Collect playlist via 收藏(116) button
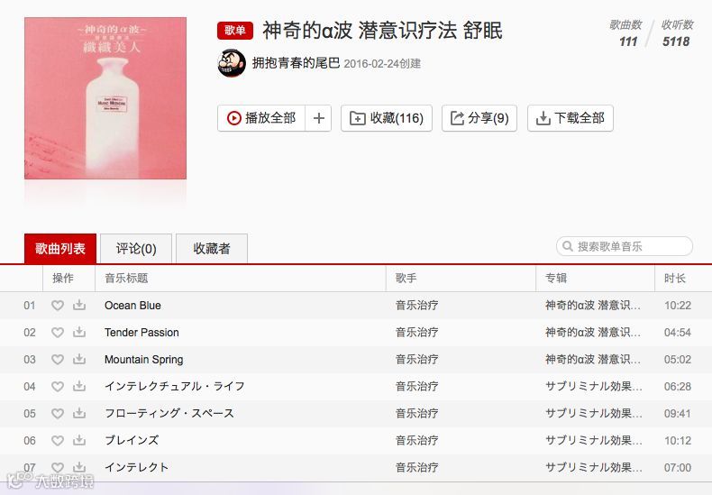712x495 pixels. click(387, 118)
